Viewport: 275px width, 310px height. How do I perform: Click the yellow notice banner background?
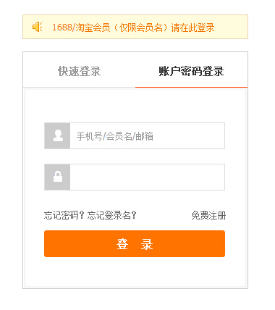click(135, 27)
